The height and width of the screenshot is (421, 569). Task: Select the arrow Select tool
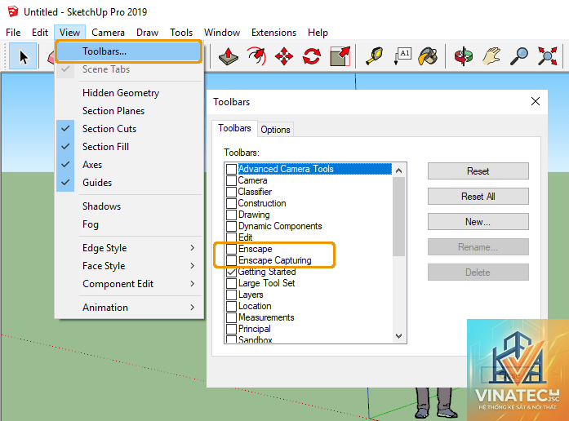[23, 56]
